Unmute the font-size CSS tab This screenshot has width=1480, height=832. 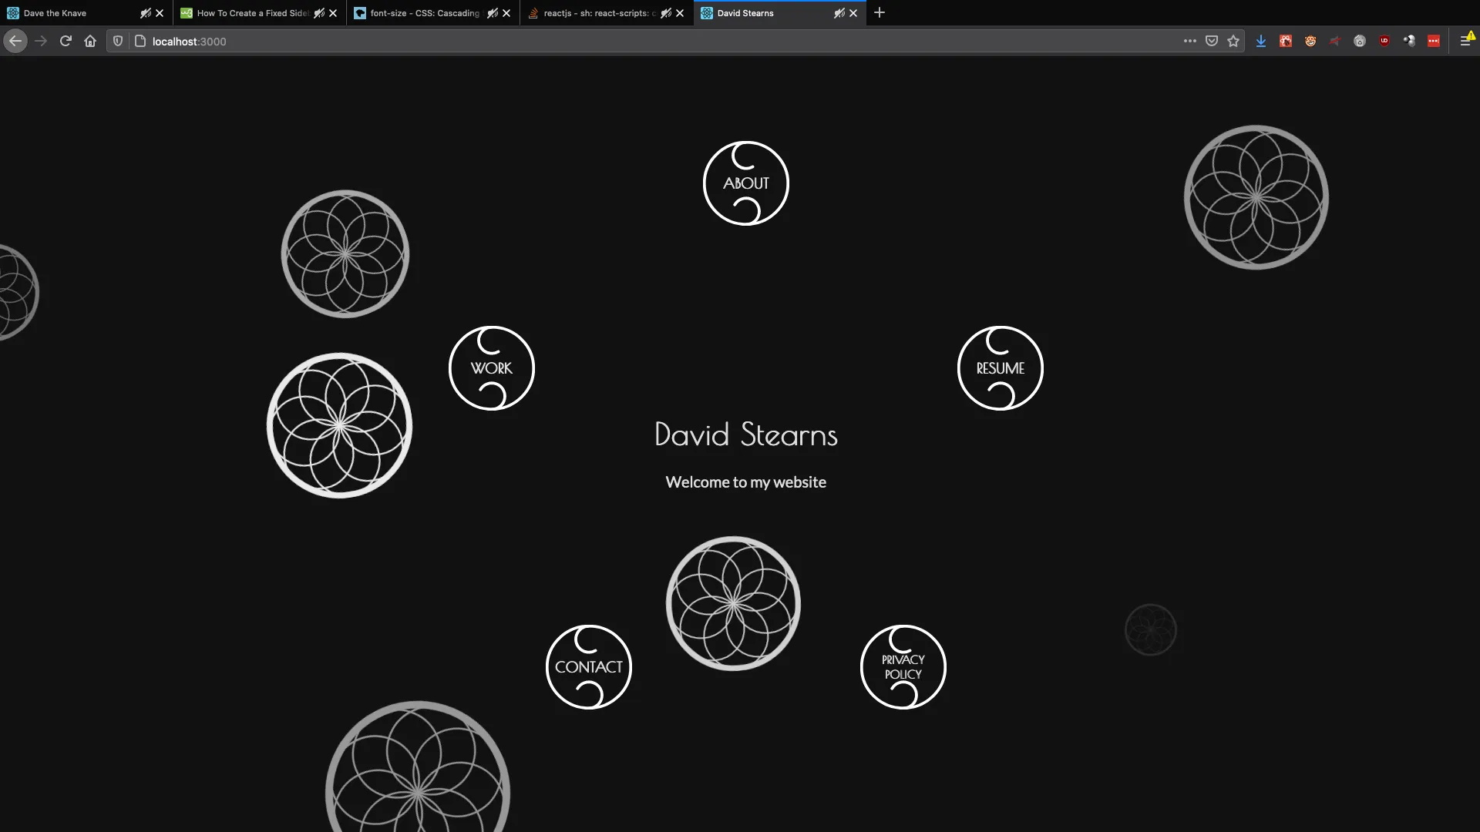coord(493,13)
